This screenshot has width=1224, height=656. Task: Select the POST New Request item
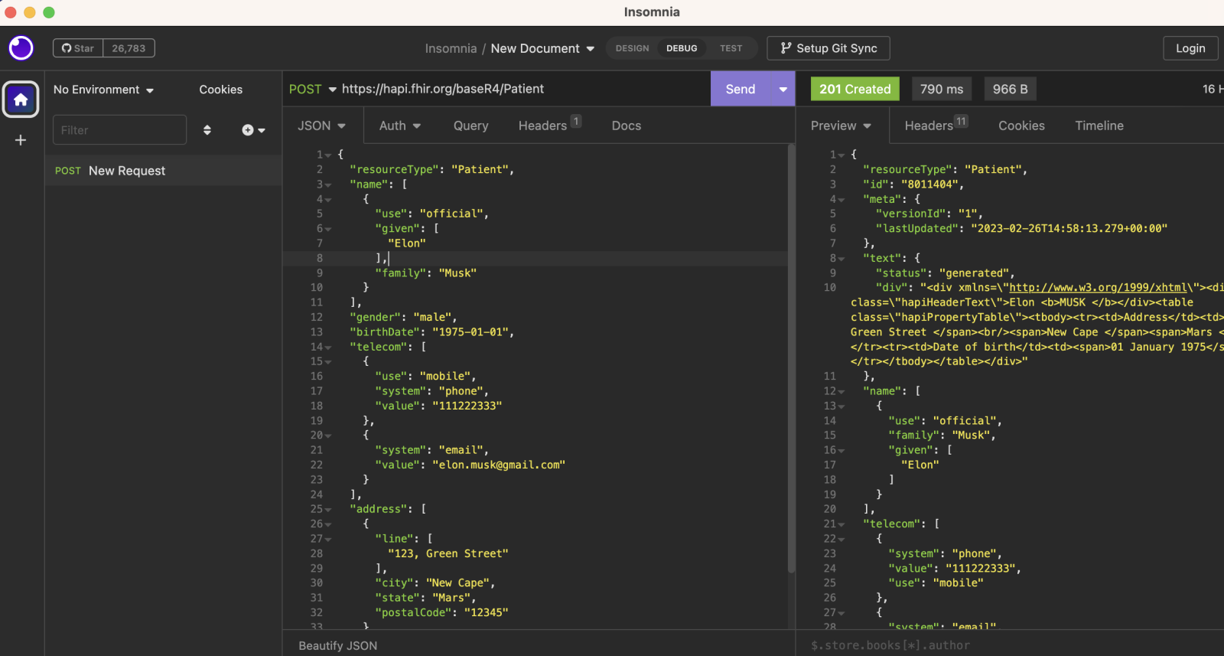[163, 171]
